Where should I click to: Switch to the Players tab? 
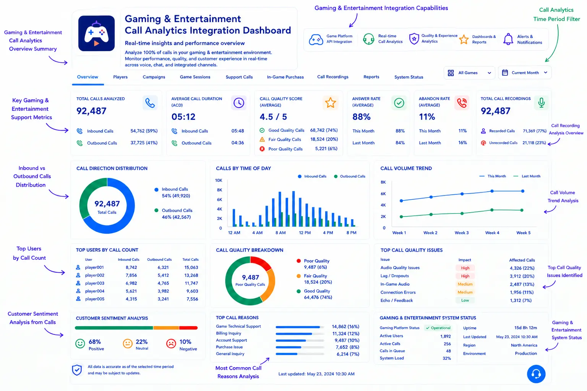tap(120, 77)
